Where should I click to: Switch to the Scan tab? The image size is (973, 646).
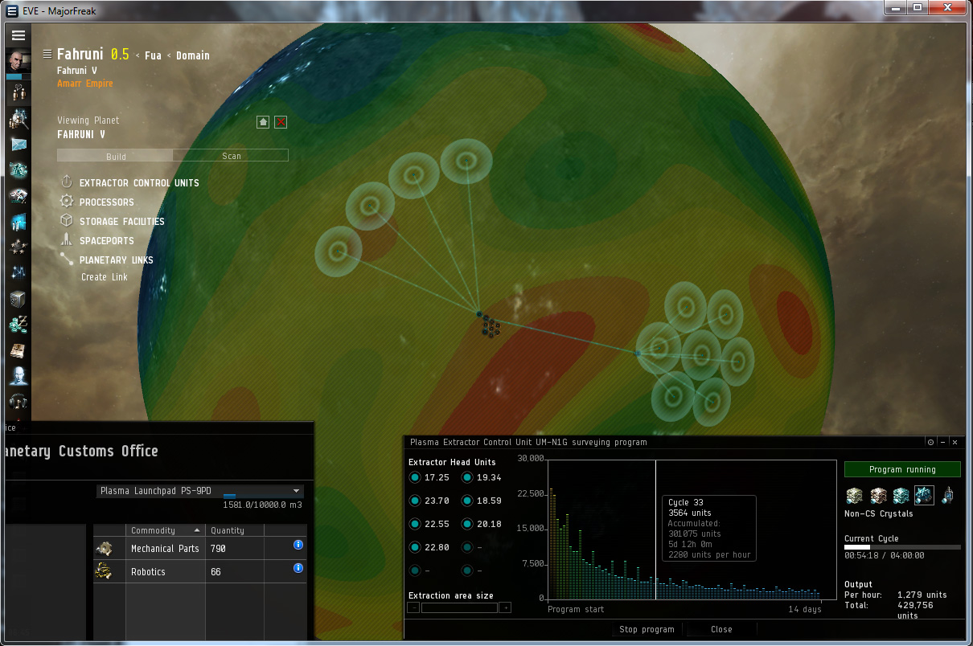click(x=232, y=156)
